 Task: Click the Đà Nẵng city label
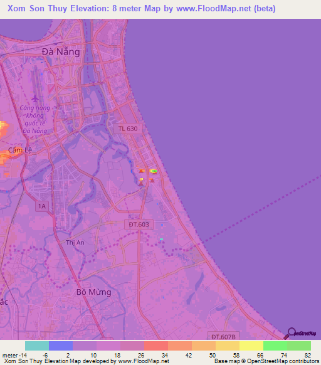pos(61,51)
